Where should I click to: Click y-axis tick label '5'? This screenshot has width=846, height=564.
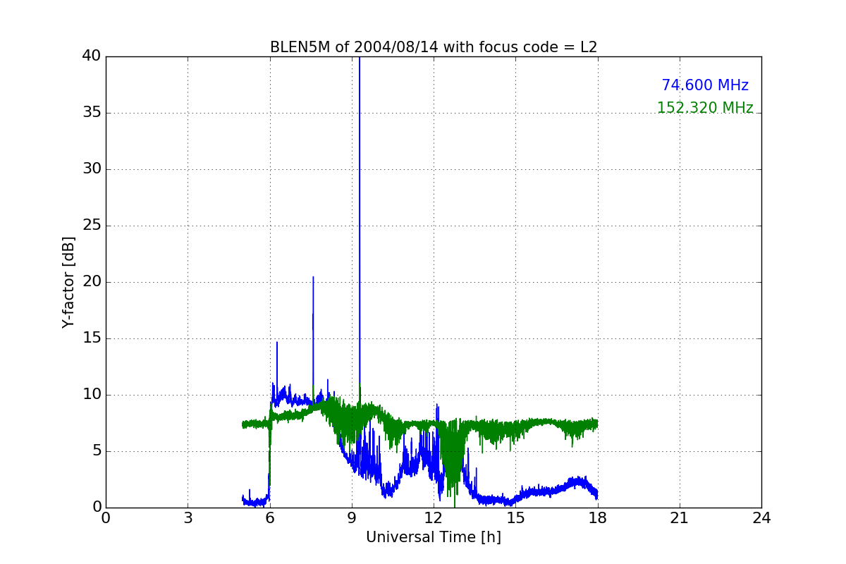(96, 451)
